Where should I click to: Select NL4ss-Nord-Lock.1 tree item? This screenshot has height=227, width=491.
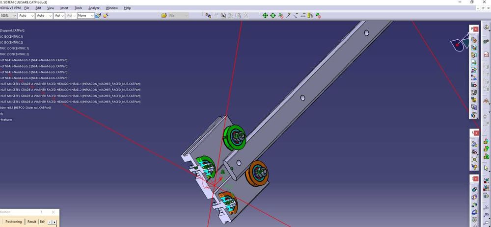pos(33,60)
